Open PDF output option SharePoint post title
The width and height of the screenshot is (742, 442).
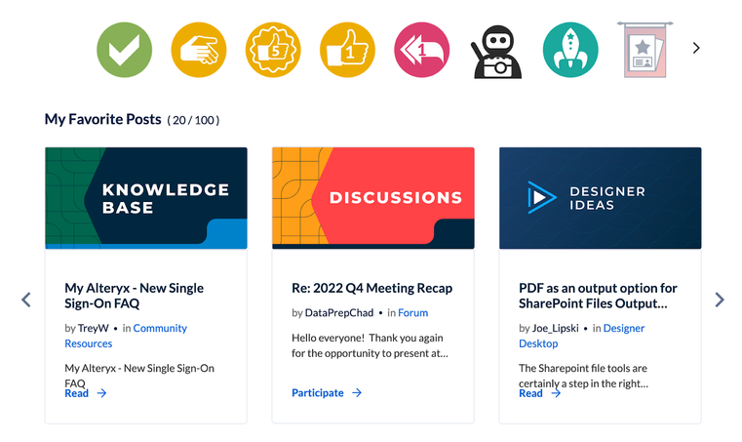598,296
